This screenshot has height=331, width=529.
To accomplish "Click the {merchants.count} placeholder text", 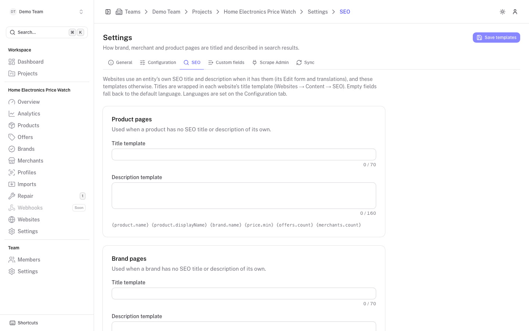I will point(339,225).
